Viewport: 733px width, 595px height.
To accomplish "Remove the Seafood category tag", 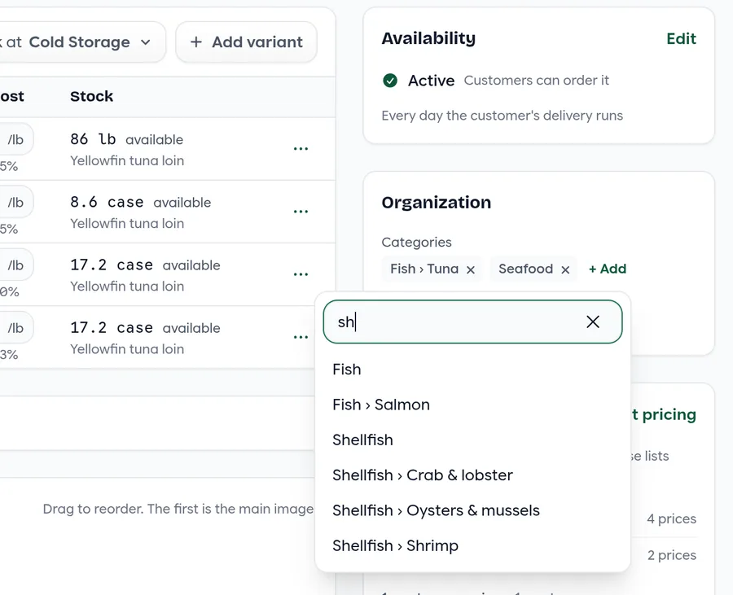I will tap(565, 269).
